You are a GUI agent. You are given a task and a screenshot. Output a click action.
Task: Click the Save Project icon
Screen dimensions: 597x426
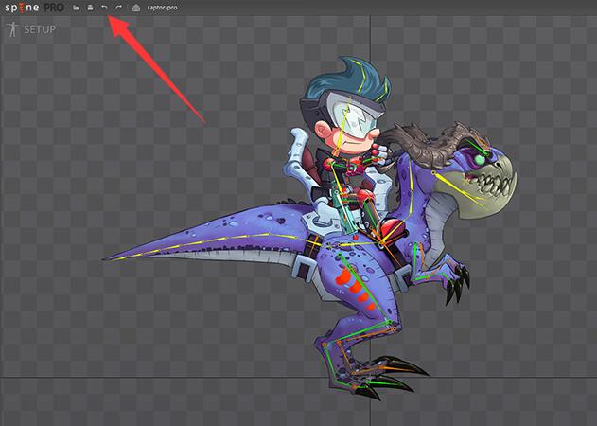(90, 8)
